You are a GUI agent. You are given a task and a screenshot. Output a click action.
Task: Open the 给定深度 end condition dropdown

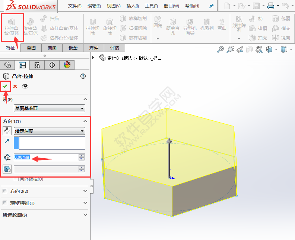tap(50, 131)
